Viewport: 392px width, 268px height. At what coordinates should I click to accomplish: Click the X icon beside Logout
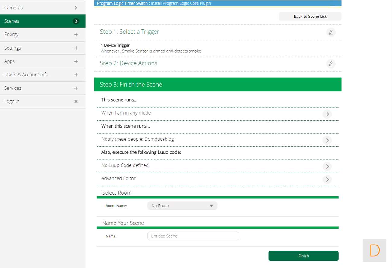click(76, 102)
